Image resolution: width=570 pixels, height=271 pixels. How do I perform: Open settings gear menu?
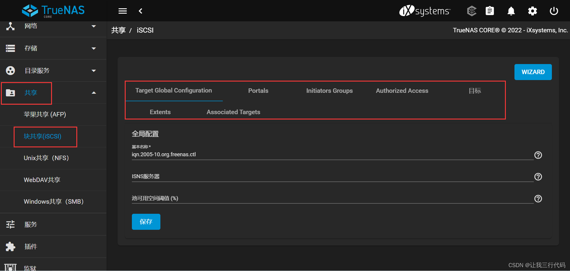pos(533,11)
